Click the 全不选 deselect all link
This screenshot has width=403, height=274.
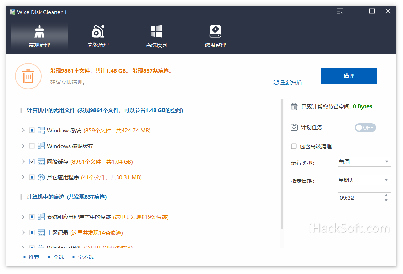86,257
